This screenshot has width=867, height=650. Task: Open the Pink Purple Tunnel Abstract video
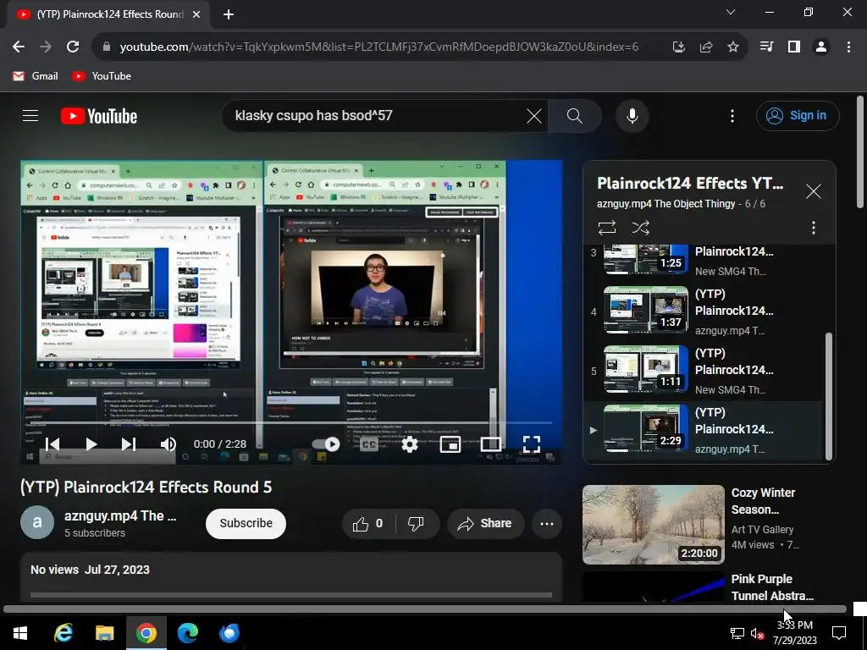tap(772, 587)
